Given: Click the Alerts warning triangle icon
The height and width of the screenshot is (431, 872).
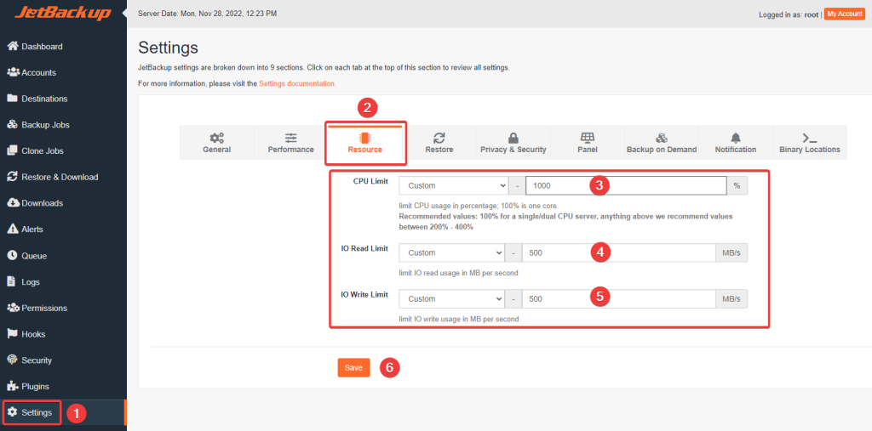Looking at the screenshot, I should 12,229.
